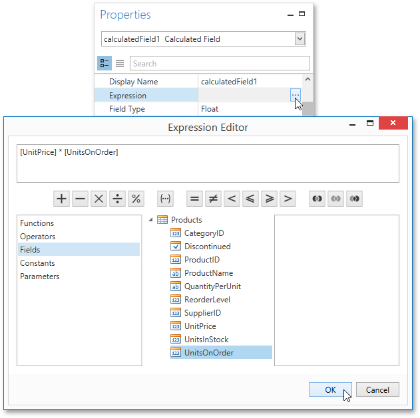420x418 pixels.
Task: Click the Discontinued boolean field icon
Action: [x=176, y=247]
